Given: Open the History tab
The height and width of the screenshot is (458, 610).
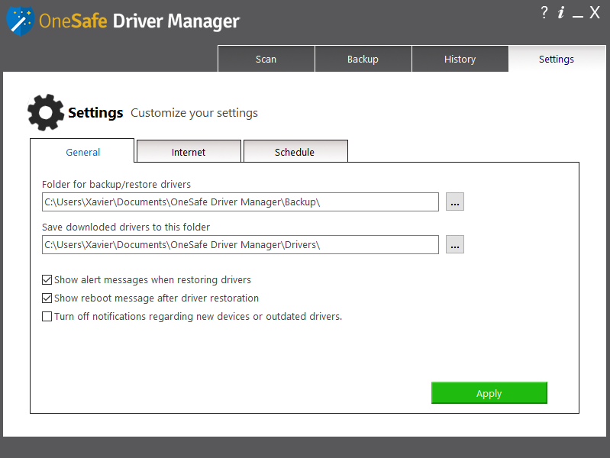Looking at the screenshot, I should 460,59.
